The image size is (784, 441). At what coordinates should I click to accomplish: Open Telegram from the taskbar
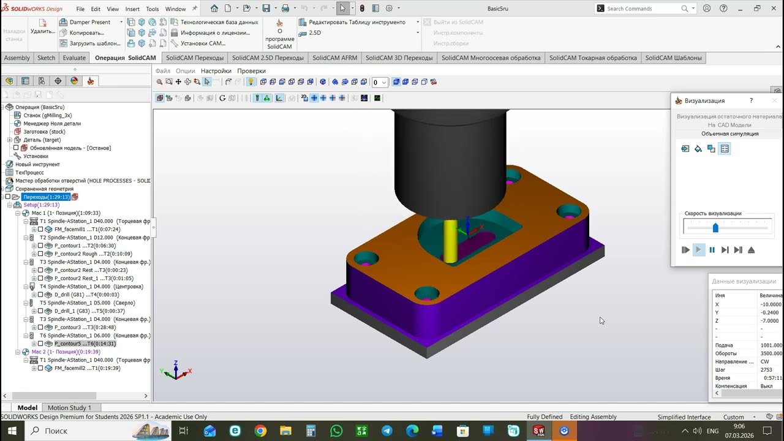[x=387, y=431]
